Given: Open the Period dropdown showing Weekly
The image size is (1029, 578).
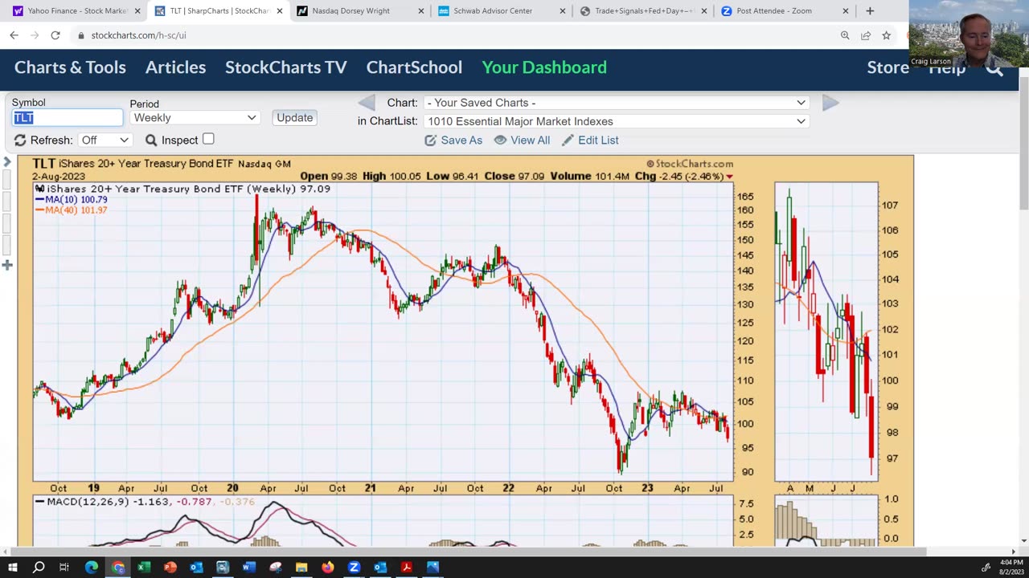Looking at the screenshot, I should (195, 118).
